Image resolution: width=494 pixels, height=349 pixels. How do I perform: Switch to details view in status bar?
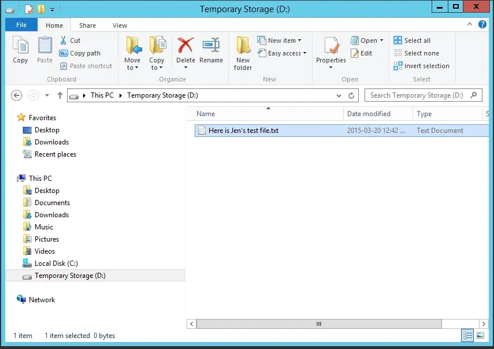[468, 336]
